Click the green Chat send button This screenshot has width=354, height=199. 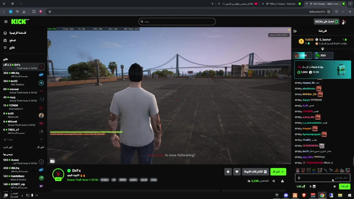[345, 187]
